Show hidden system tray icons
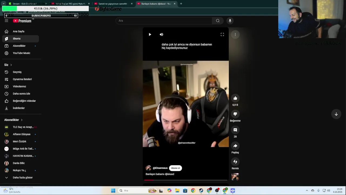The width and height of the screenshot is (346, 195). (x=307, y=191)
